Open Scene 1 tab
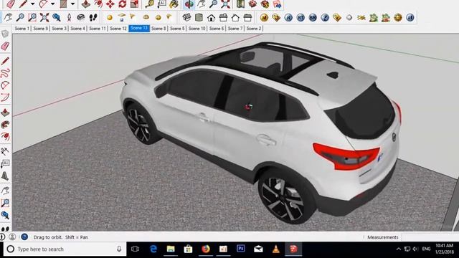 coord(22,29)
